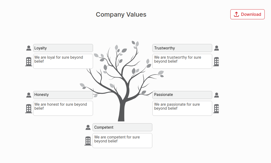This screenshot has width=271, height=163.
Task: Click the Download button
Action: coord(247,14)
